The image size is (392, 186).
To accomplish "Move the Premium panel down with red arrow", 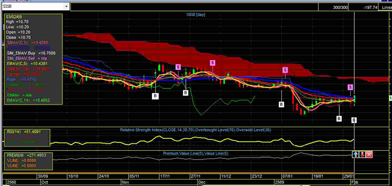I will click(363, 155).
